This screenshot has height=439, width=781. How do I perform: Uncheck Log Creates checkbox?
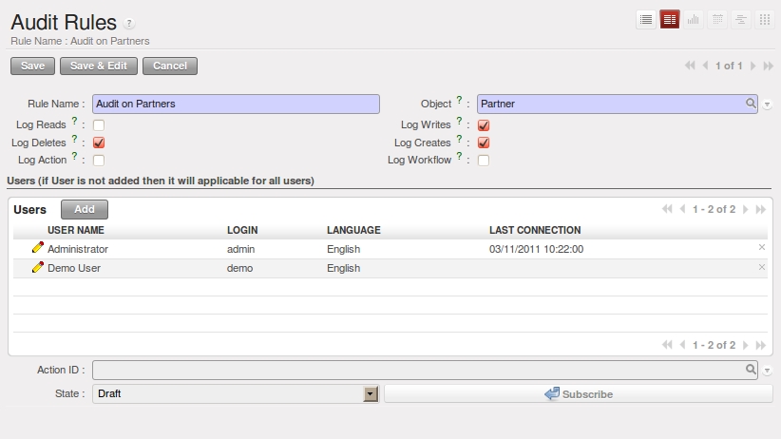pos(484,143)
